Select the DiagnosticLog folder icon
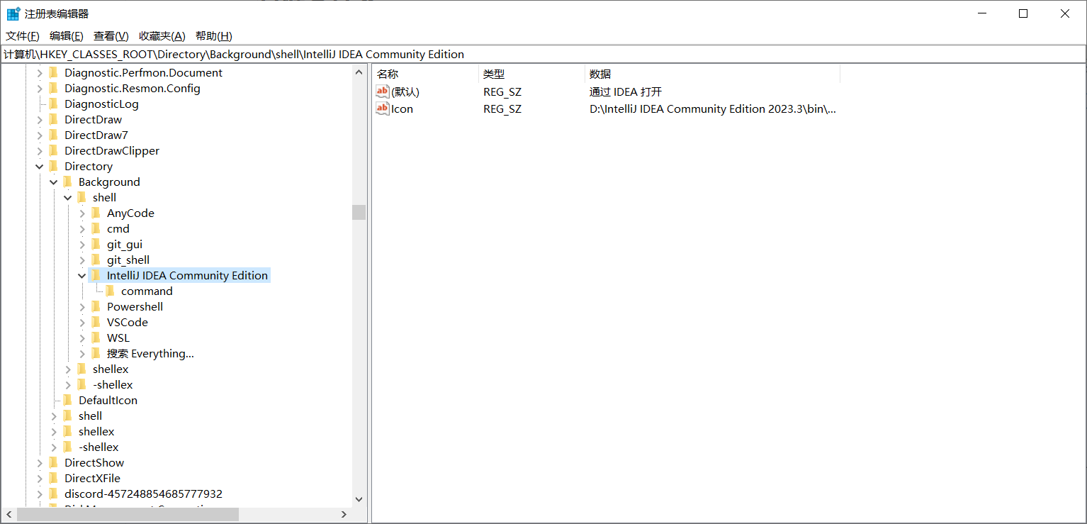 coord(54,104)
